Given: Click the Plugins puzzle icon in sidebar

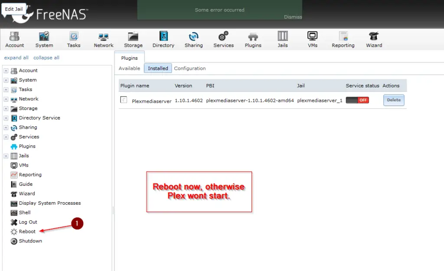Looking at the screenshot, I should (14, 146).
